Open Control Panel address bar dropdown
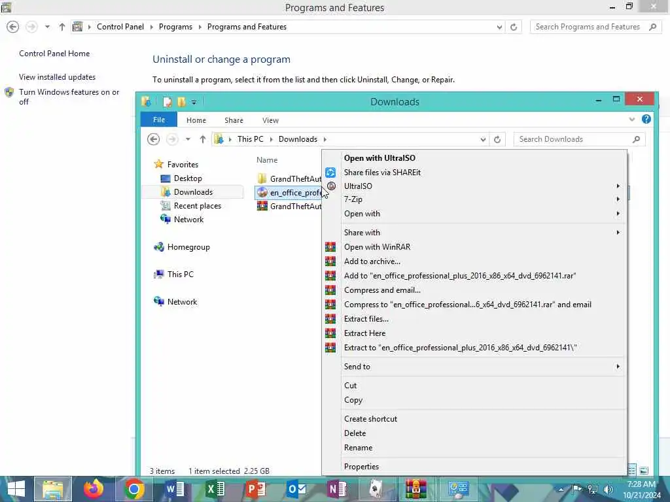Screen dimensions: 670x502 (x=499, y=27)
